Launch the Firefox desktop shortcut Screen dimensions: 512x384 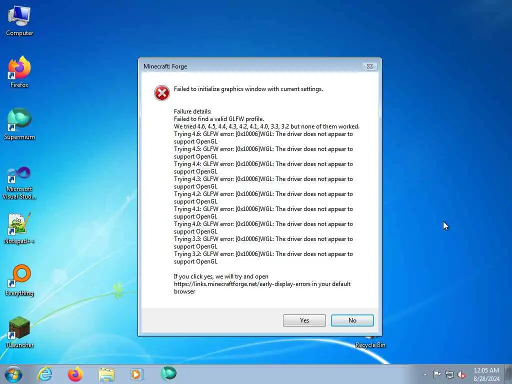[19, 72]
